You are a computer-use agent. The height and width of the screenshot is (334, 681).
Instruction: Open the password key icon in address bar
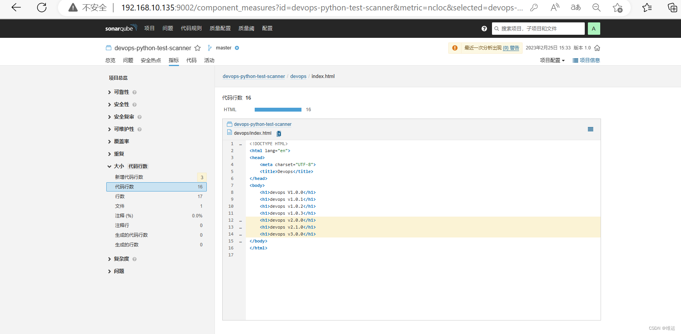click(x=534, y=7)
